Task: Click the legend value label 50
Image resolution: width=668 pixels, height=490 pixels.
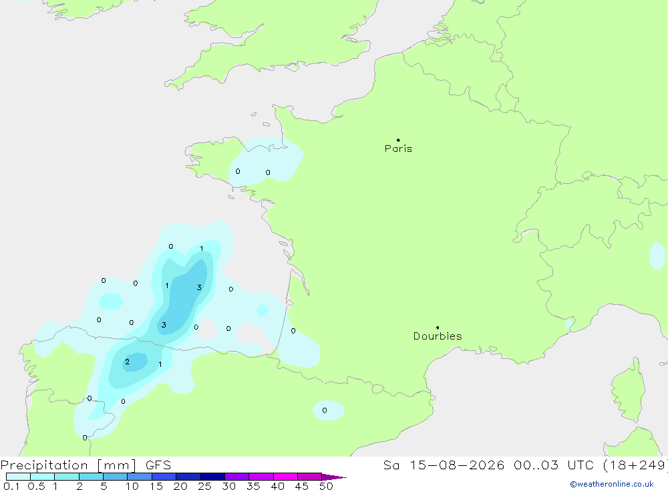Action: [x=326, y=486]
